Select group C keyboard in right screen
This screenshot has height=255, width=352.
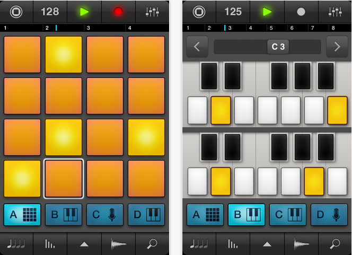(288, 215)
